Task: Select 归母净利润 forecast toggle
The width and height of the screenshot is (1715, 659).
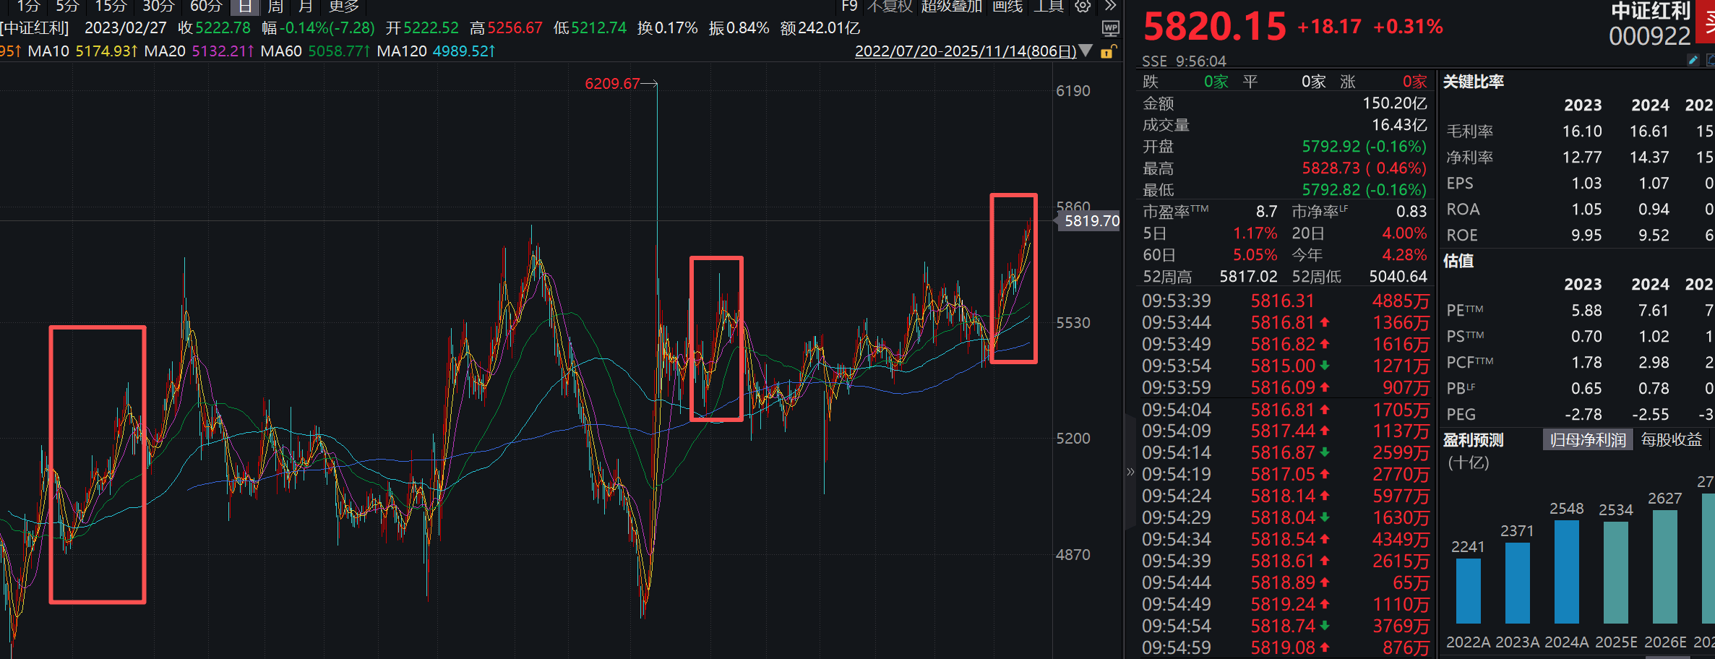Action: click(1588, 440)
